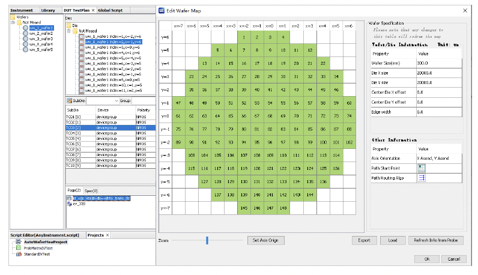Click die icon for index=7, x=-2, y=5

82,69
